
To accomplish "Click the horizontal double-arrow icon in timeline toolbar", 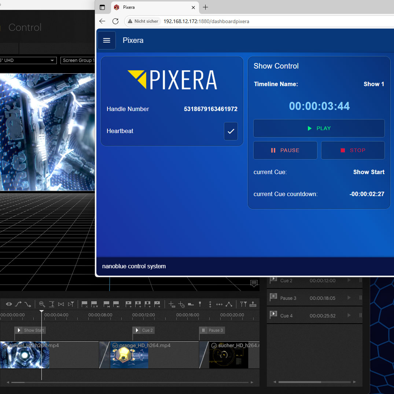I will [219, 304].
